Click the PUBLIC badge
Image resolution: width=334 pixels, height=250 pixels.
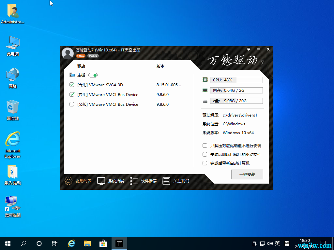tap(93, 56)
